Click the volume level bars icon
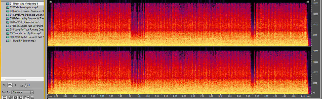The image size is (322, 99). click(21, 85)
